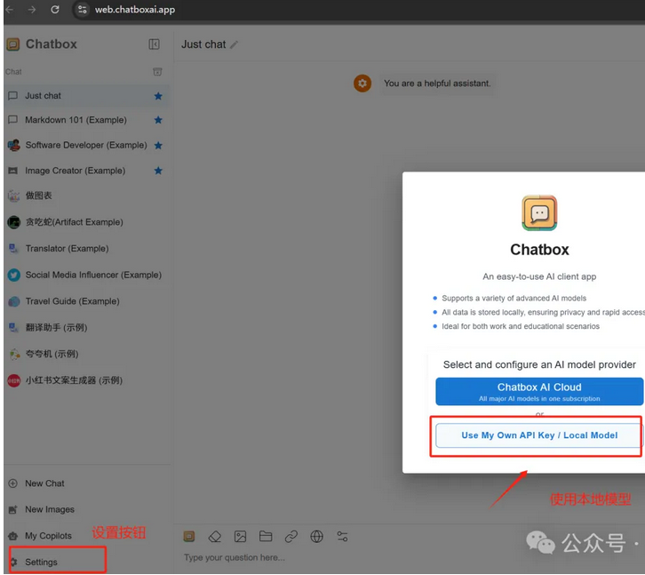Screen dimensions: 645x575
Task: Click the Chatbox logo in sidebar header
Action: [13, 44]
